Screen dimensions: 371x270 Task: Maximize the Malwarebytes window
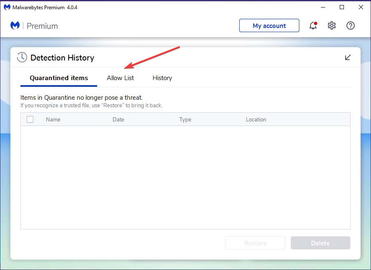click(x=342, y=8)
